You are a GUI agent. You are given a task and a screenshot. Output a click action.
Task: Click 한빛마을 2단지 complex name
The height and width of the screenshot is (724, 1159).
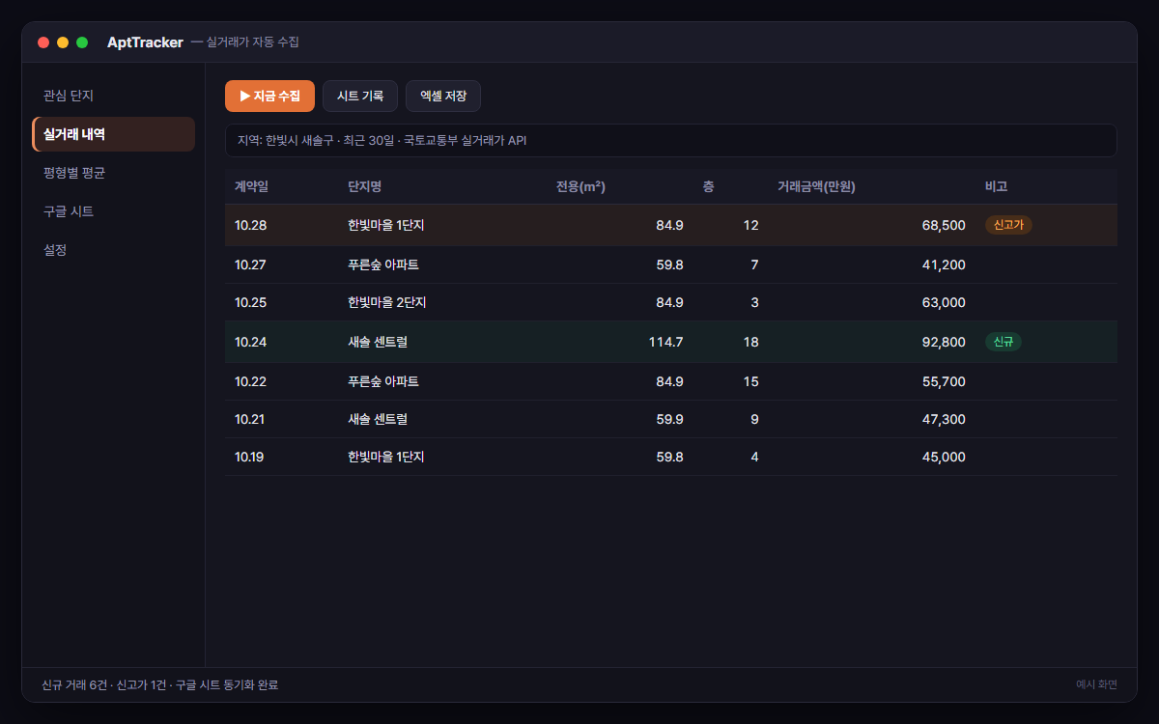click(387, 302)
